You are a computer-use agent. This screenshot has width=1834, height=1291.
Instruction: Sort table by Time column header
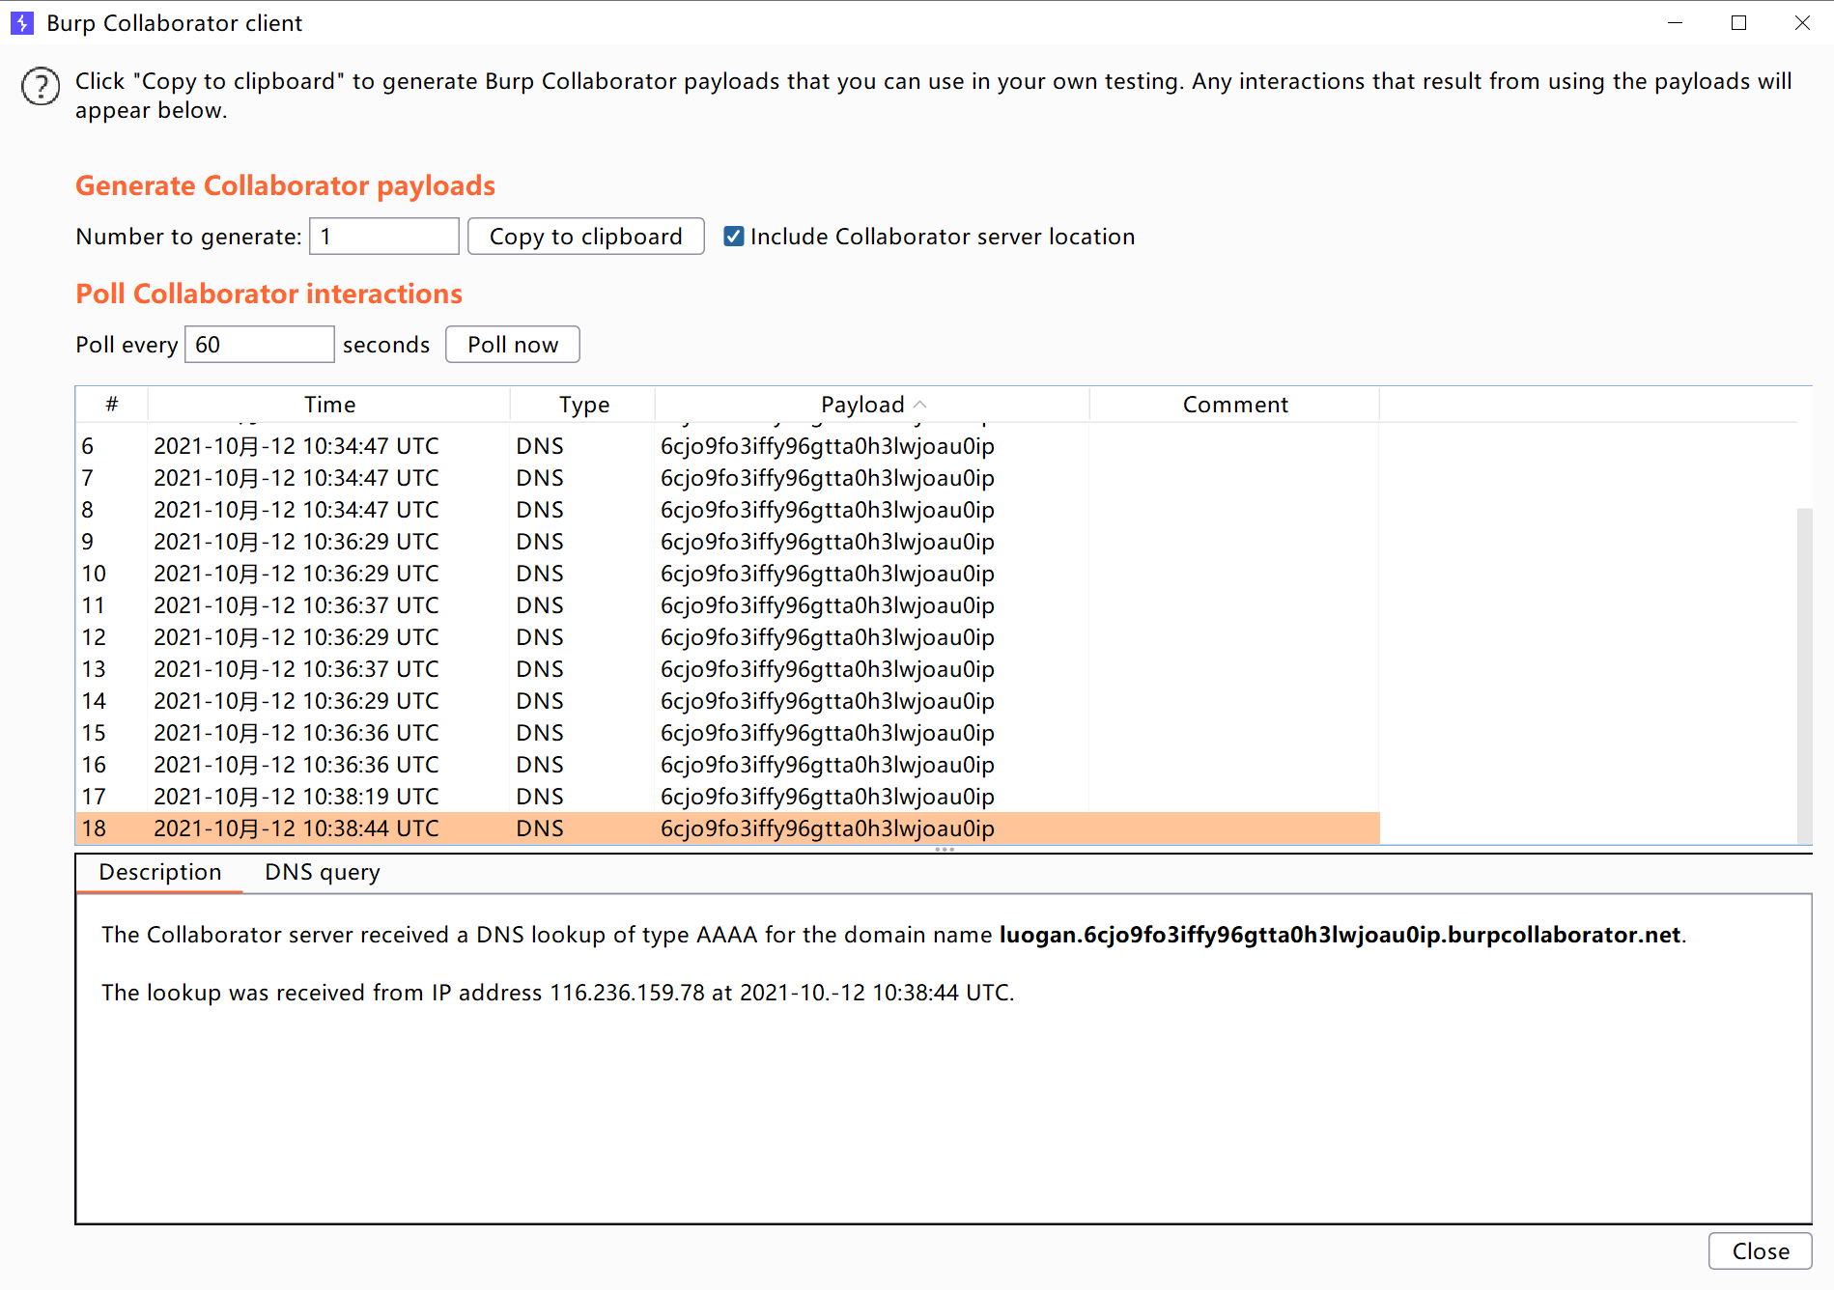tap(329, 405)
